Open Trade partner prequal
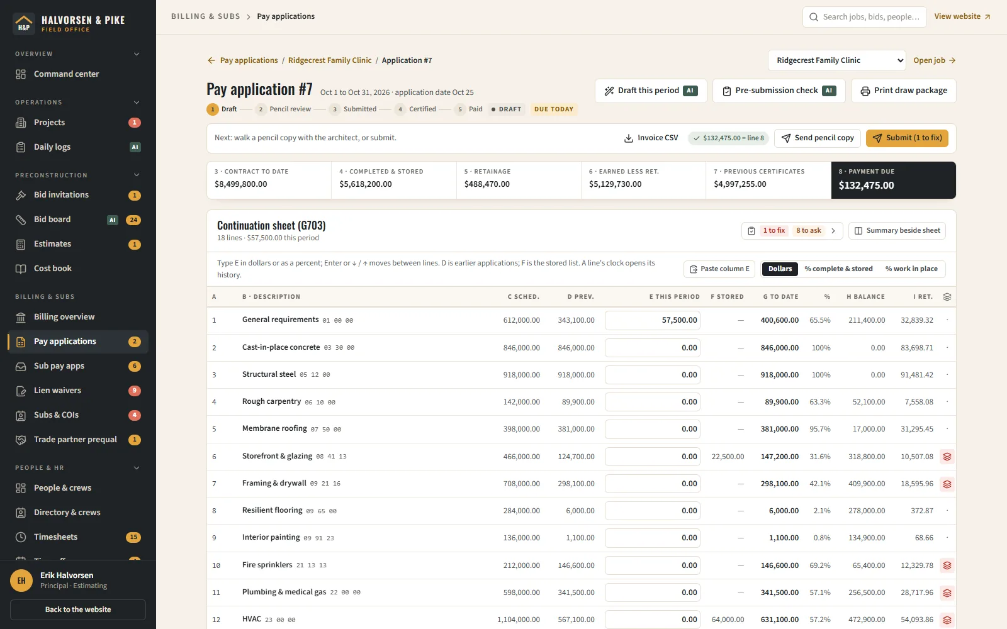This screenshot has width=1007, height=629. pyautogui.click(x=78, y=440)
